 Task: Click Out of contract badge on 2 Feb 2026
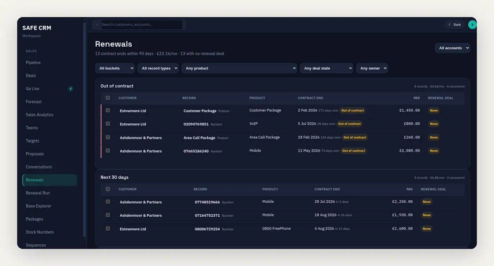coord(353,111)
